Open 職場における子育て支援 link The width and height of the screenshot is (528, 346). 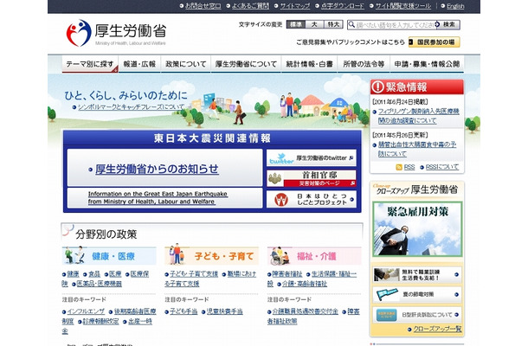241,274
